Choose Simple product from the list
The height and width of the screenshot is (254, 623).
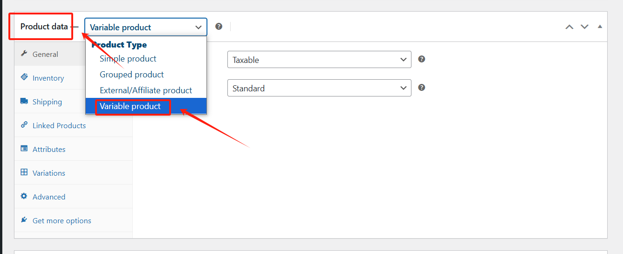128,59
